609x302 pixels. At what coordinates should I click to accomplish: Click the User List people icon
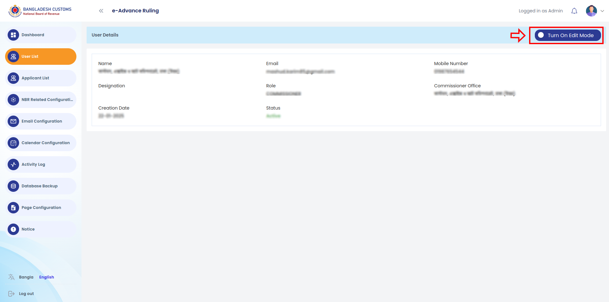[x=13, y=57]
